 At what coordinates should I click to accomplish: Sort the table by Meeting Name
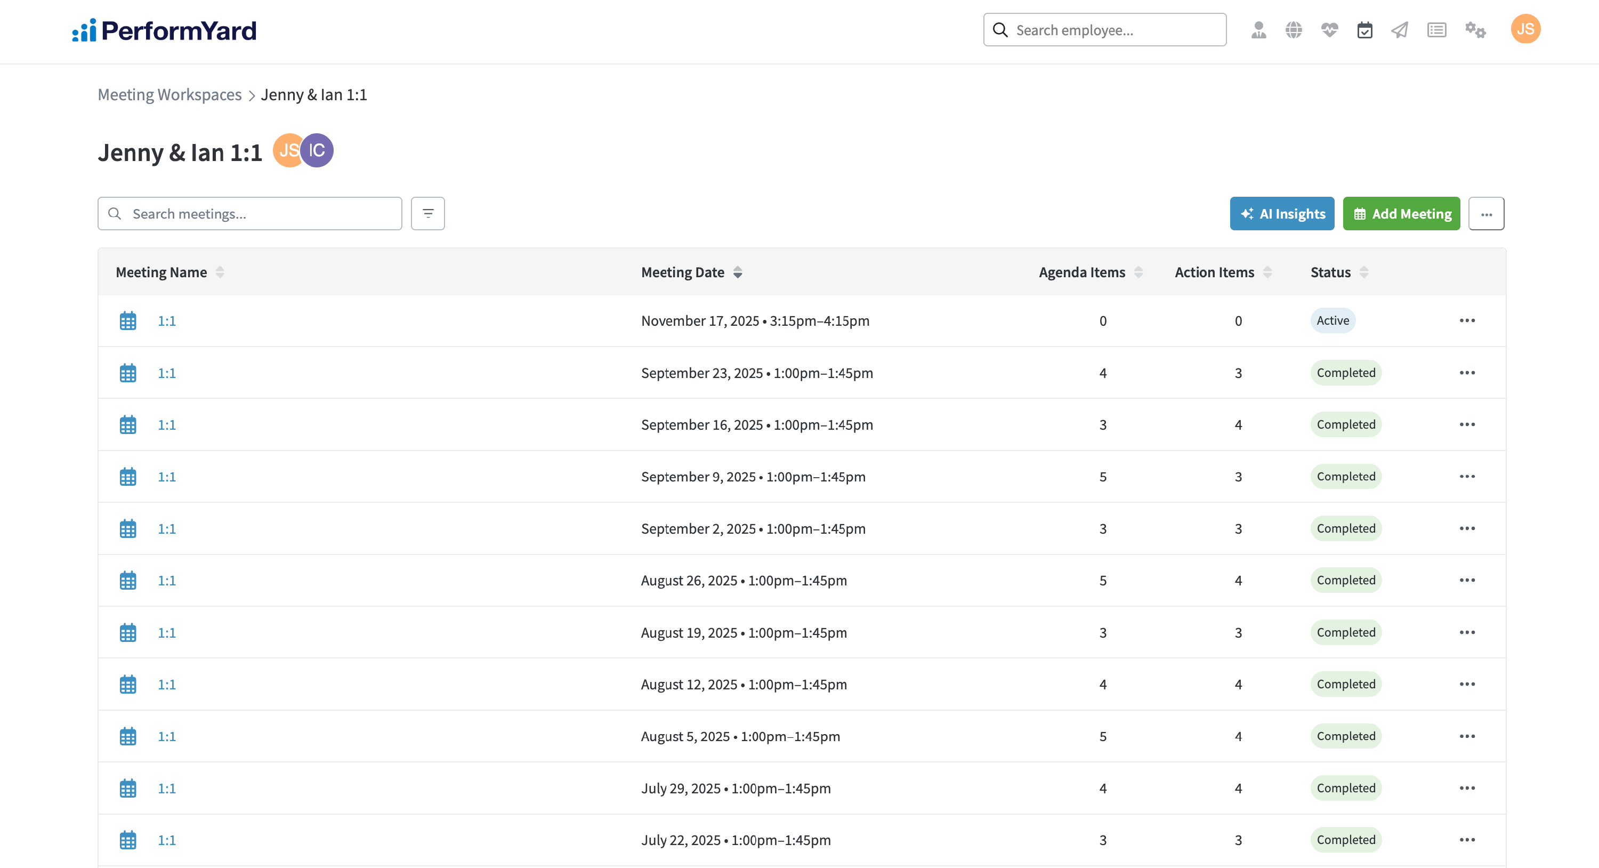pos(220,272)
